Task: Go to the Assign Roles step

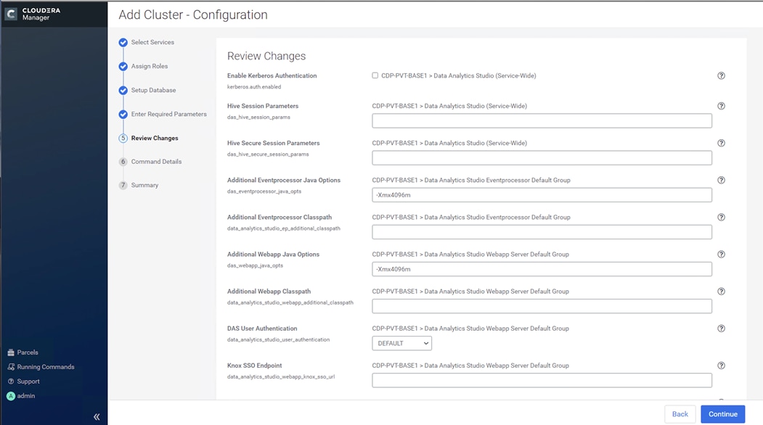Action: 150,66
